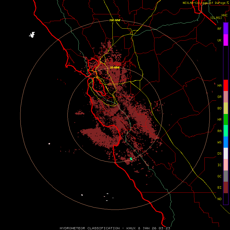This screenshot has width=230, height=230.
Task: Click the HA red legend swatch
Action: 226,85
